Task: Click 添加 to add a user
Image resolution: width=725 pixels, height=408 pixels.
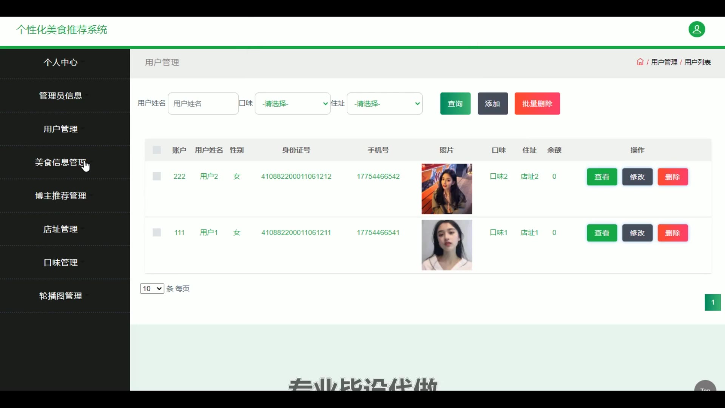Action: click(492, 104)
